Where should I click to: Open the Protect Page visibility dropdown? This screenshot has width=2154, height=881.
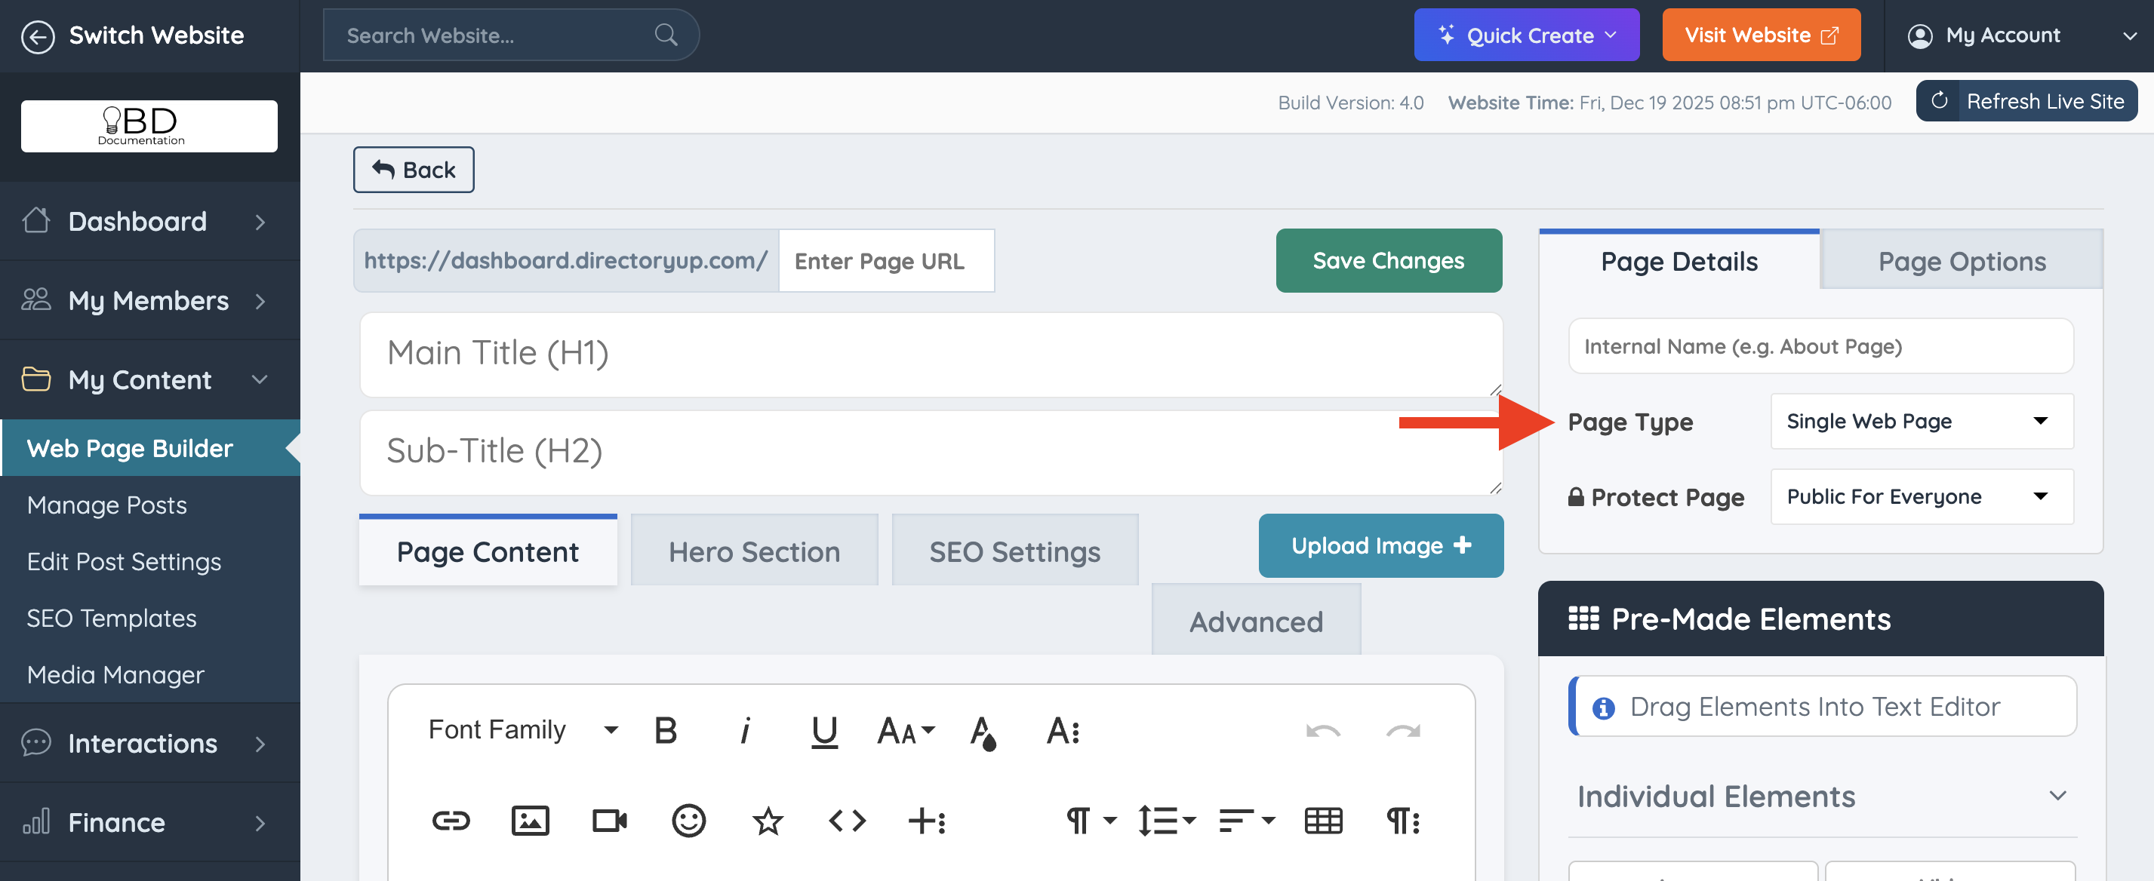click(x=1921, y=496)
